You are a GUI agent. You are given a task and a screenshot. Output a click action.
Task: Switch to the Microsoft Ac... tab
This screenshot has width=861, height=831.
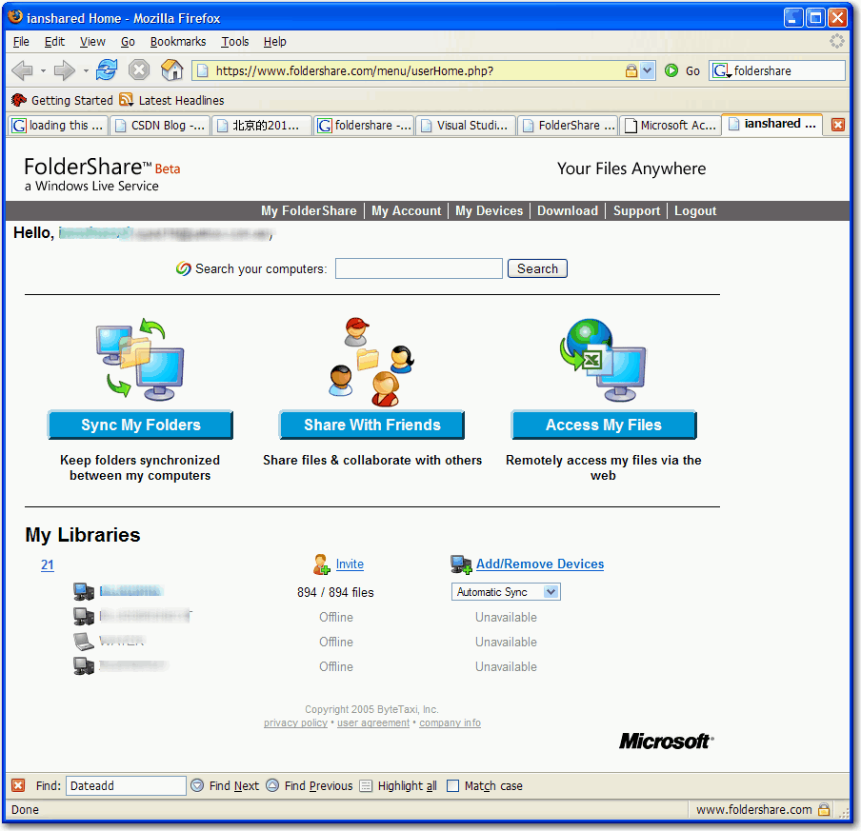point(670,125)
